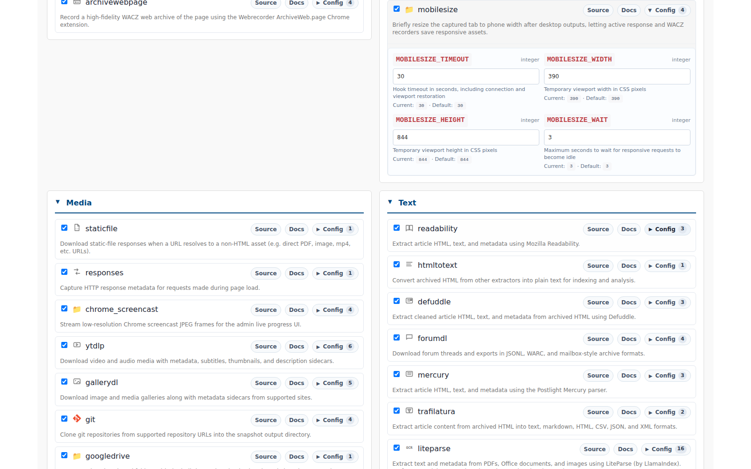Open Docs for htmltotext
751x469 pixels.
click(629, 266)
